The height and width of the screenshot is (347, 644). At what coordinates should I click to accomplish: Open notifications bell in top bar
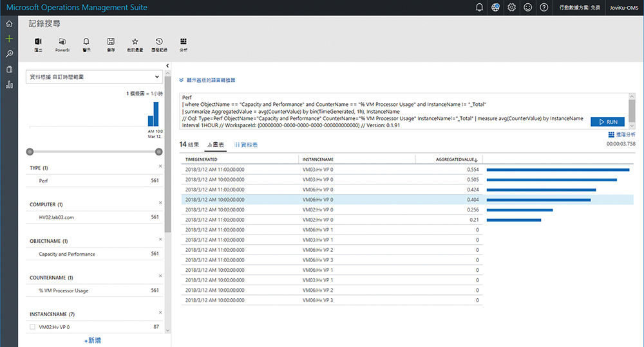[479, 7]
